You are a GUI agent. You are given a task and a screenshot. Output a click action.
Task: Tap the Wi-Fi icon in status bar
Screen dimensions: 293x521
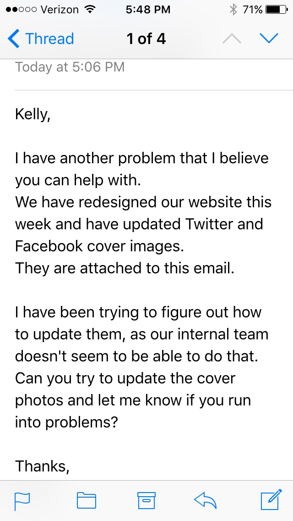coord(90,9)
